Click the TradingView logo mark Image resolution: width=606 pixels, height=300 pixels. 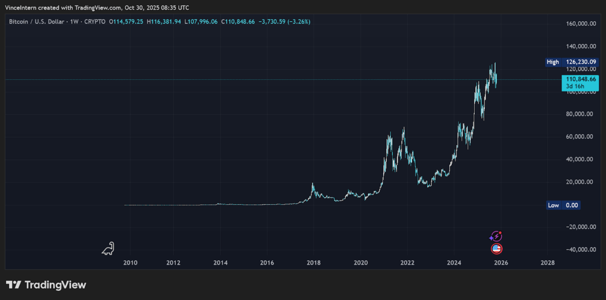pyautogui.click(x=14, y=285)
